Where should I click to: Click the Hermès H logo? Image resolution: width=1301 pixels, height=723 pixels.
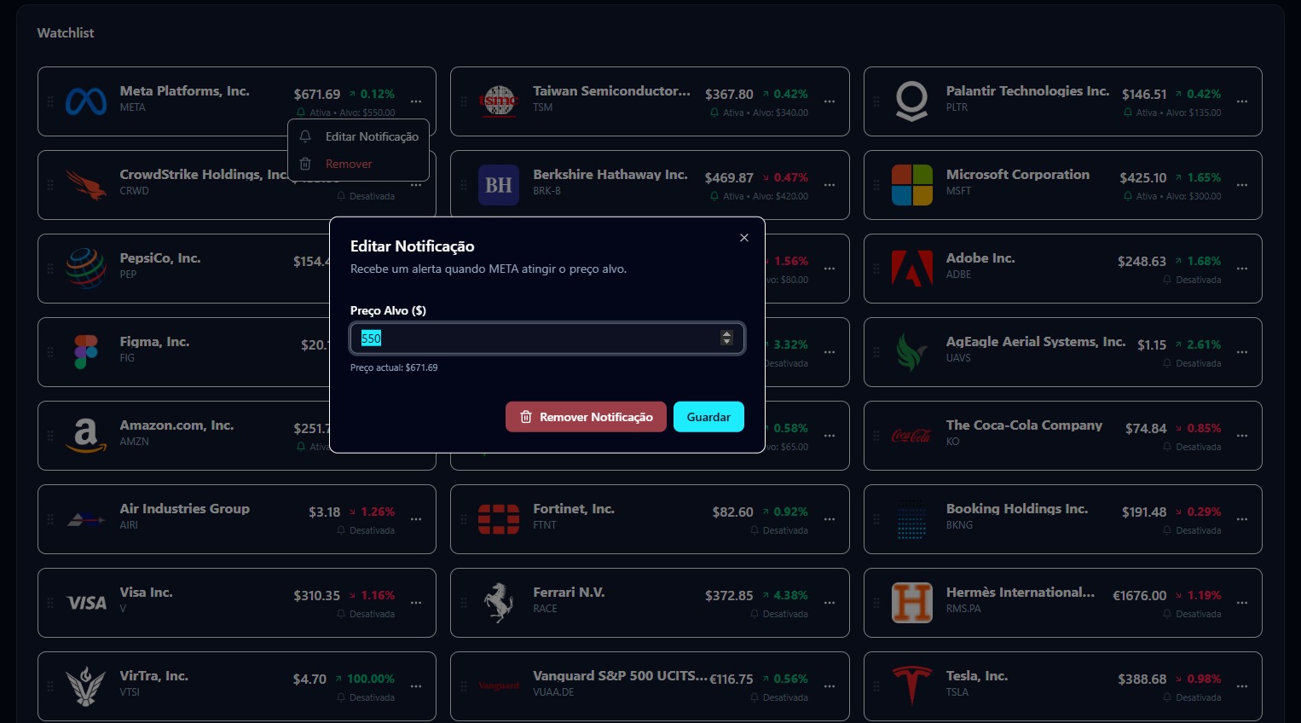tap(911, 603)
